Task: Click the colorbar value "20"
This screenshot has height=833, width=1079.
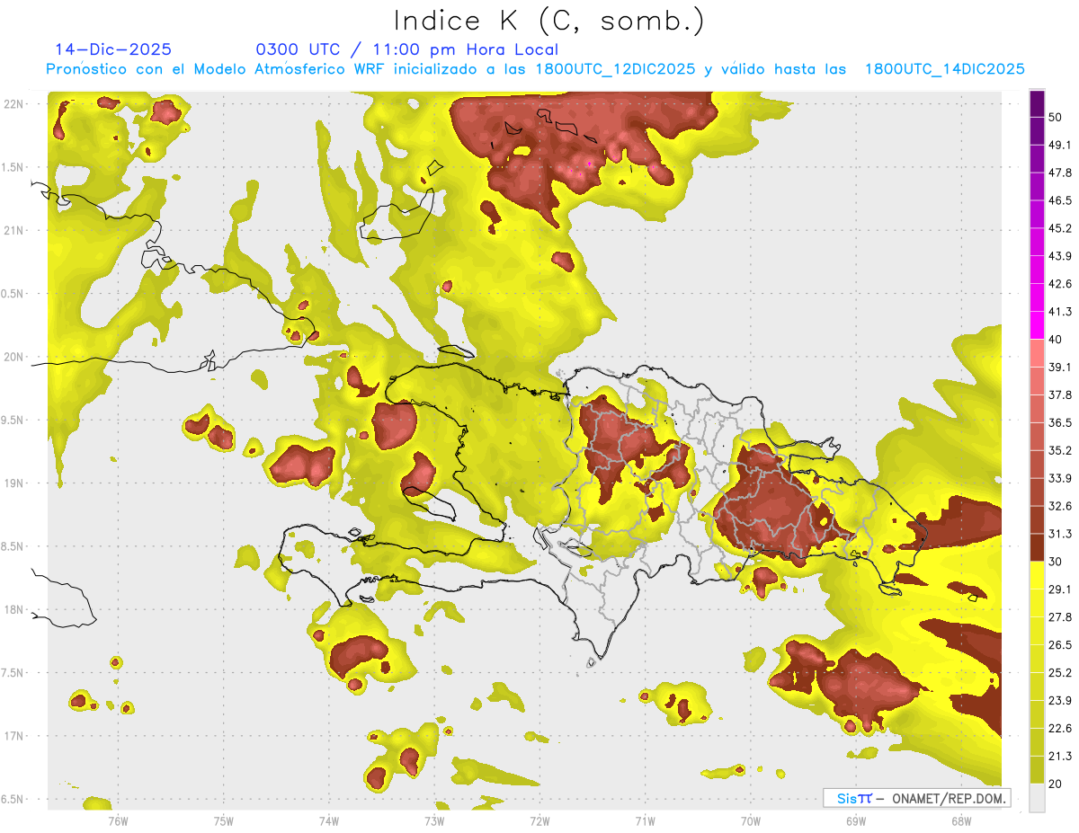Action: point(1056,784)
